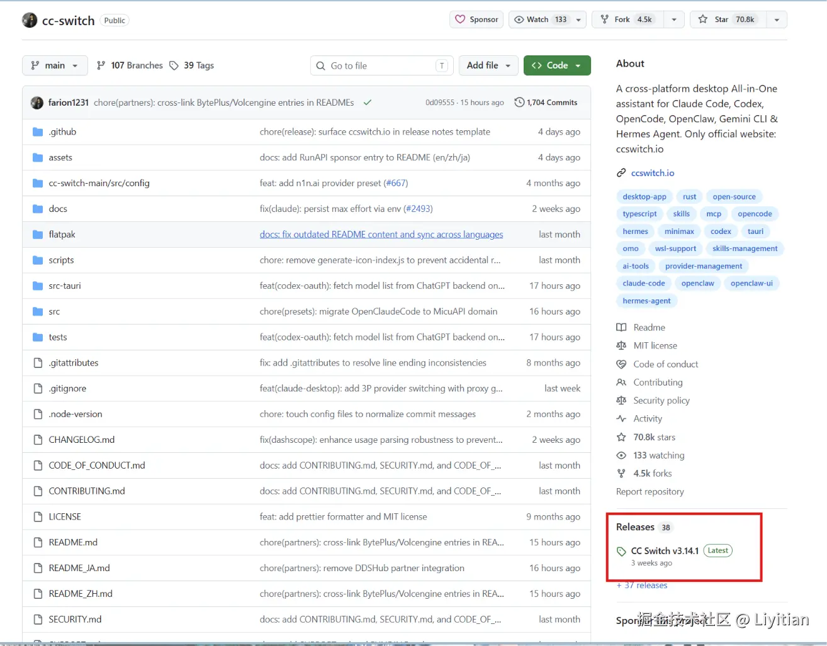
Task: Select the wsl-support topic tag
Action: [x=675, y=249]
